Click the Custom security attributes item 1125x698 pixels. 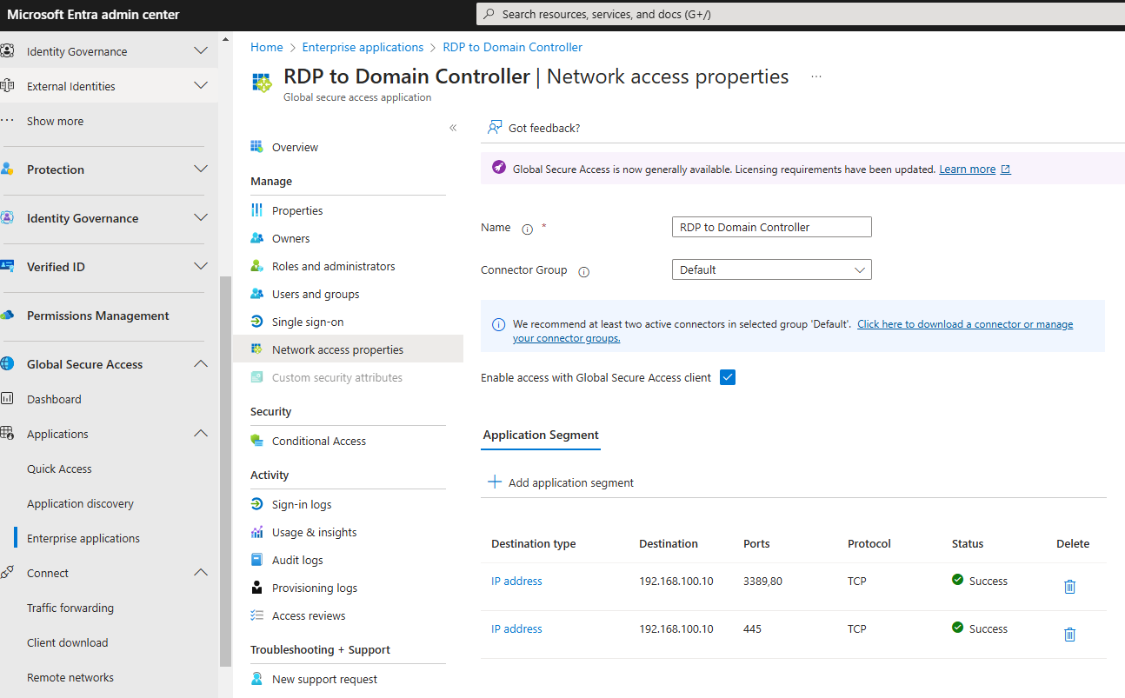tap(337, 377)
